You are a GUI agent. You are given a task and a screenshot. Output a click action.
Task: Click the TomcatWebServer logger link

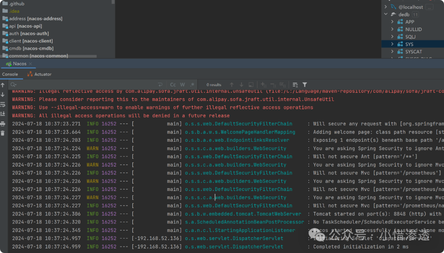(243, 214)
